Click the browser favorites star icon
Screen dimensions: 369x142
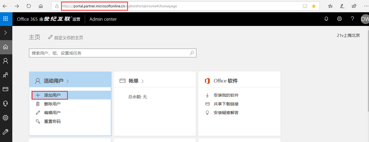coord(314,6)
